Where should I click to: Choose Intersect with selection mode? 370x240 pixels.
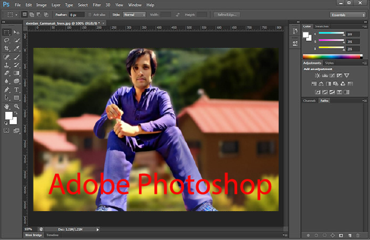46,14
